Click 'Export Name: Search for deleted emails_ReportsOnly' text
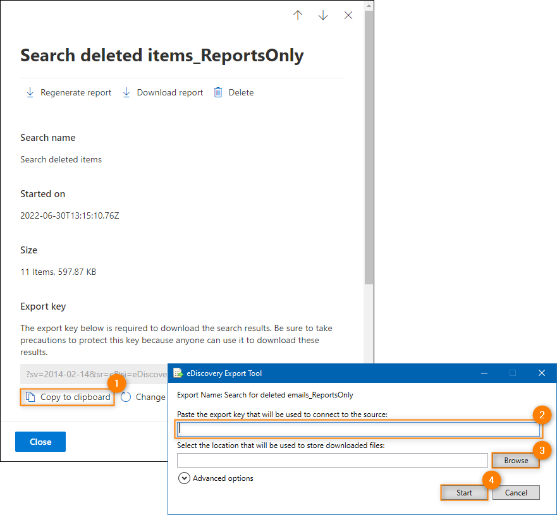 tap(265, 395)
